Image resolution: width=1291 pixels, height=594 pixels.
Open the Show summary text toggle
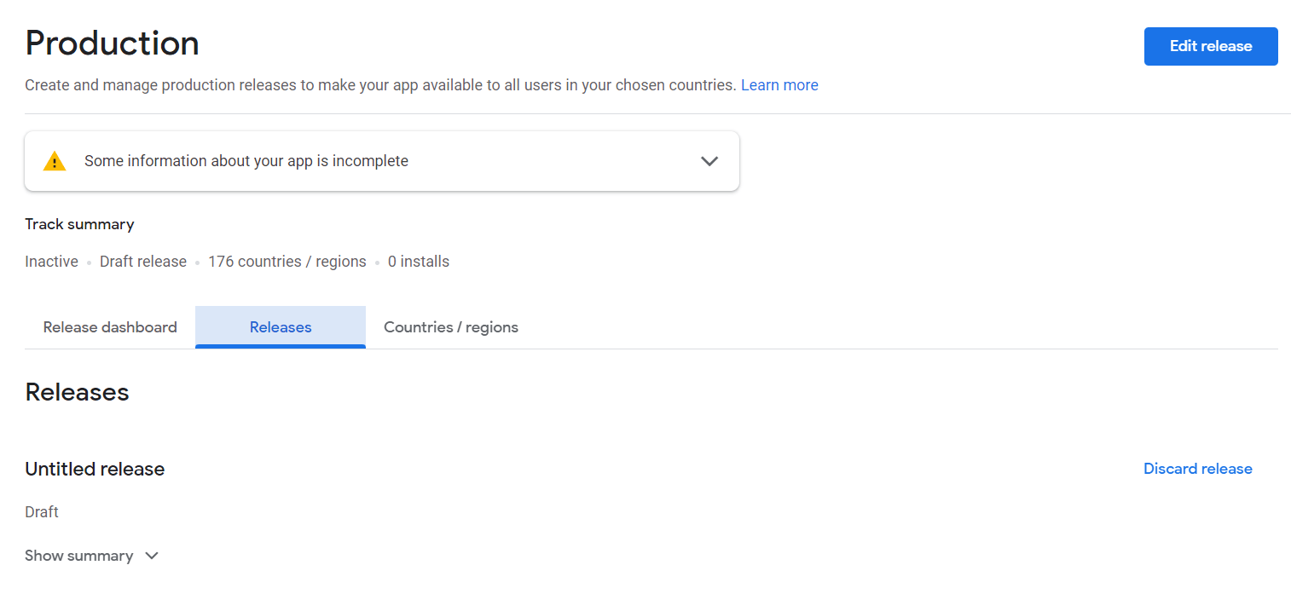click(x=78, y=556)
